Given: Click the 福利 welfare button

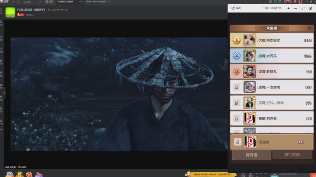Looking at the screenshot, I should click(236, 8).
